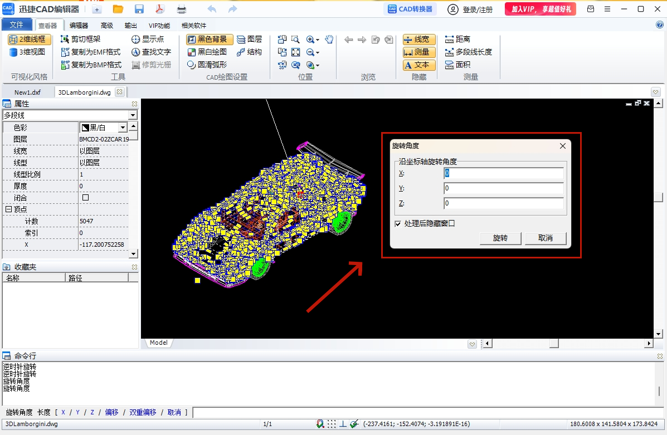The height and width of the screenshot is (435, 667).
Task: Open the 色彩 color dropdown
Action: (x=123, y=128)
